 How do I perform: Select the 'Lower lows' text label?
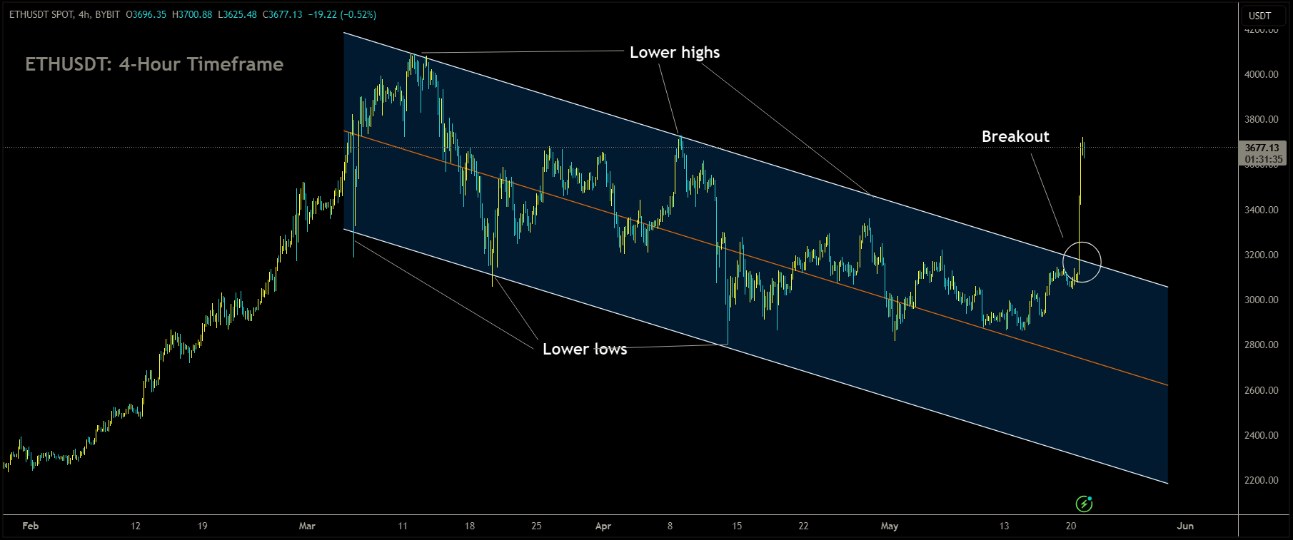[585, 349]
